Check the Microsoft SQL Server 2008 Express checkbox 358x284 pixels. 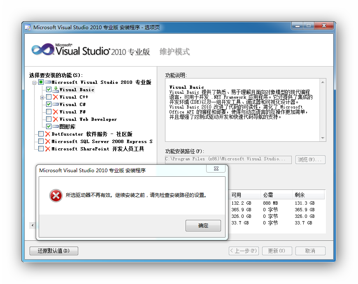point(41,141)
